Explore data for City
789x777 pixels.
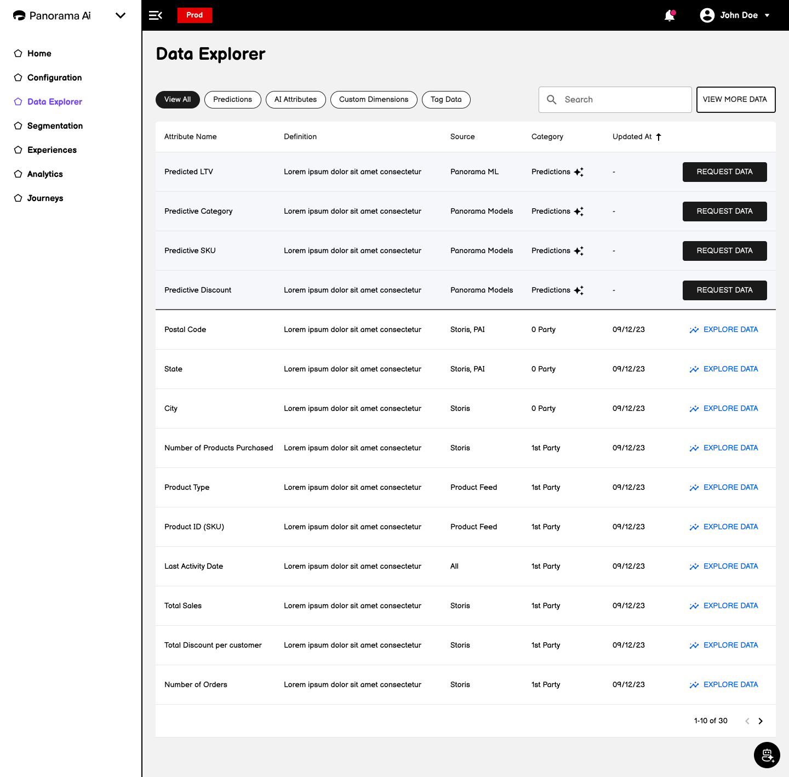tap(724, 409)
